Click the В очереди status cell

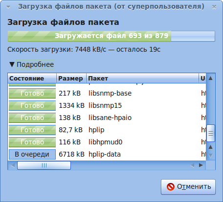32,154
